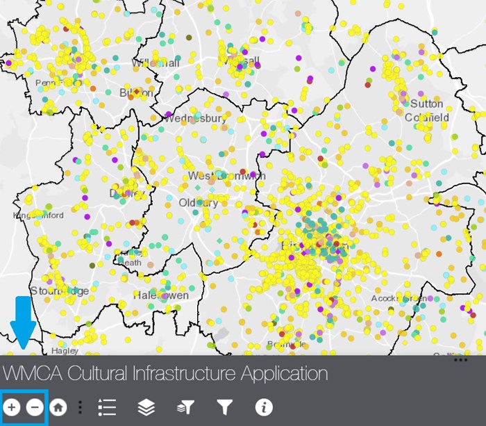486x426 pixels.
Task: Open the Legend list widget
Action: click(x=107, y=407)
